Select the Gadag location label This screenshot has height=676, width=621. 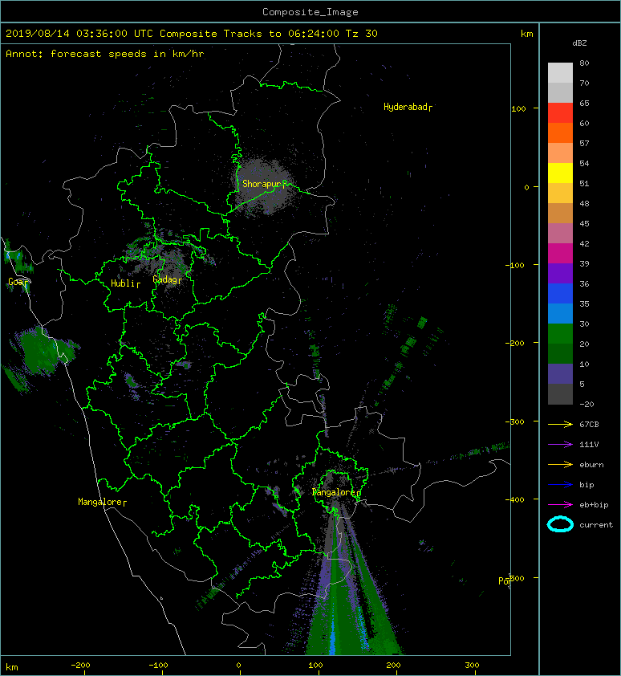(x=165, y=280)
